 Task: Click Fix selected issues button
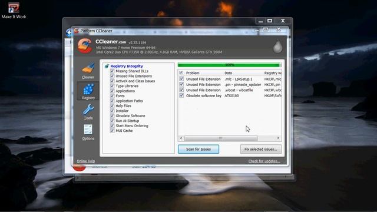coord(260,149)
